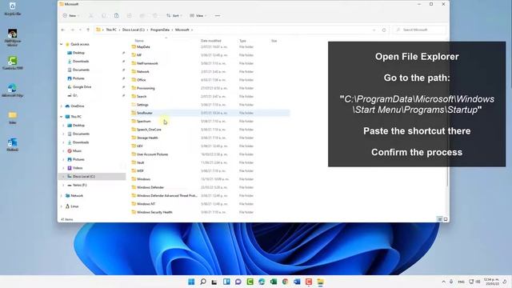The height and width of the screenshot is (288, 512).
Task: Collapse the This PC tree node
Action: click(x=61, y=117)
